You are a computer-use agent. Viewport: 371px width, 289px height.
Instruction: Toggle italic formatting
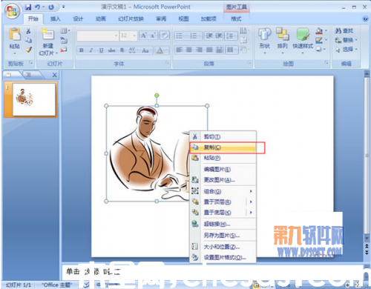[x=91, y=50]
